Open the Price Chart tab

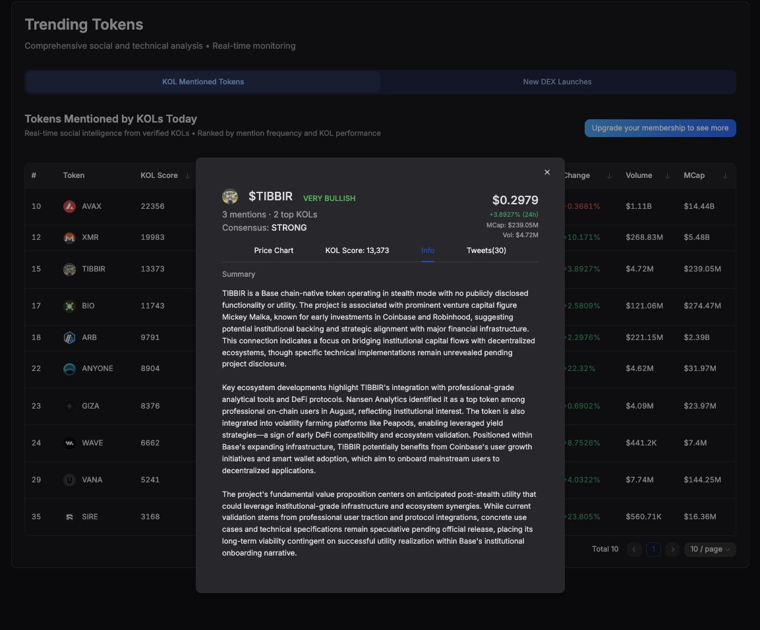[274, 250]
